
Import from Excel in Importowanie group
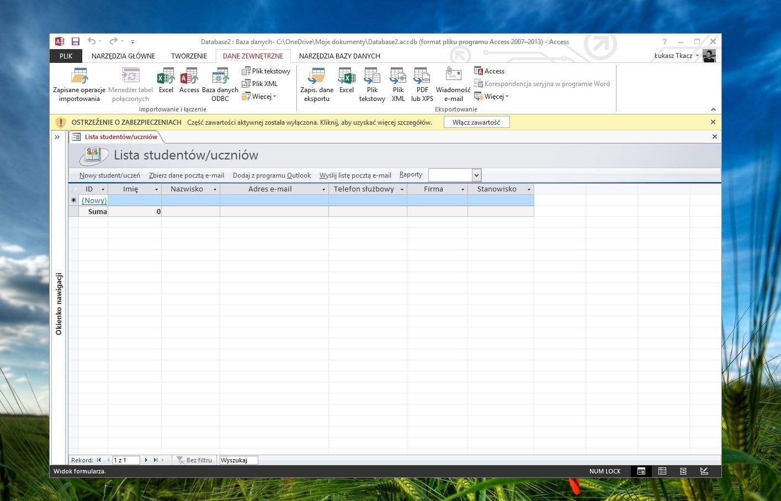coord(166,81)
